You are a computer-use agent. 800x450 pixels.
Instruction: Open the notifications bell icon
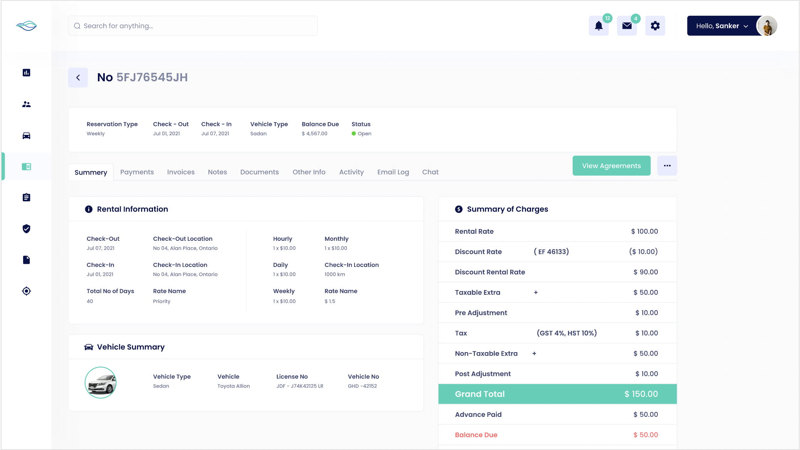[x=598, y=26]
